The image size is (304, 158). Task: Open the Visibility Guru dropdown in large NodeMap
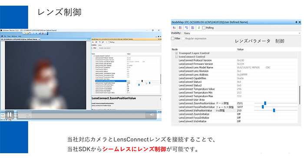[x=242, y=33]
